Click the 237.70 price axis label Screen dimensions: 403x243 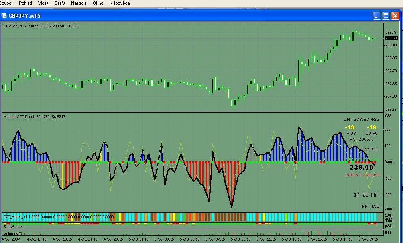click(x=391, y=71)
